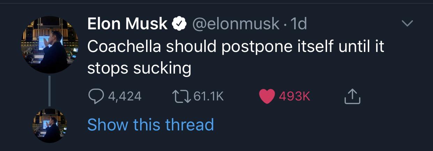The width and height of the screenshot is (433, 151).
Task: Click the words "stops sucking"
Action: [x=139, y=68]
